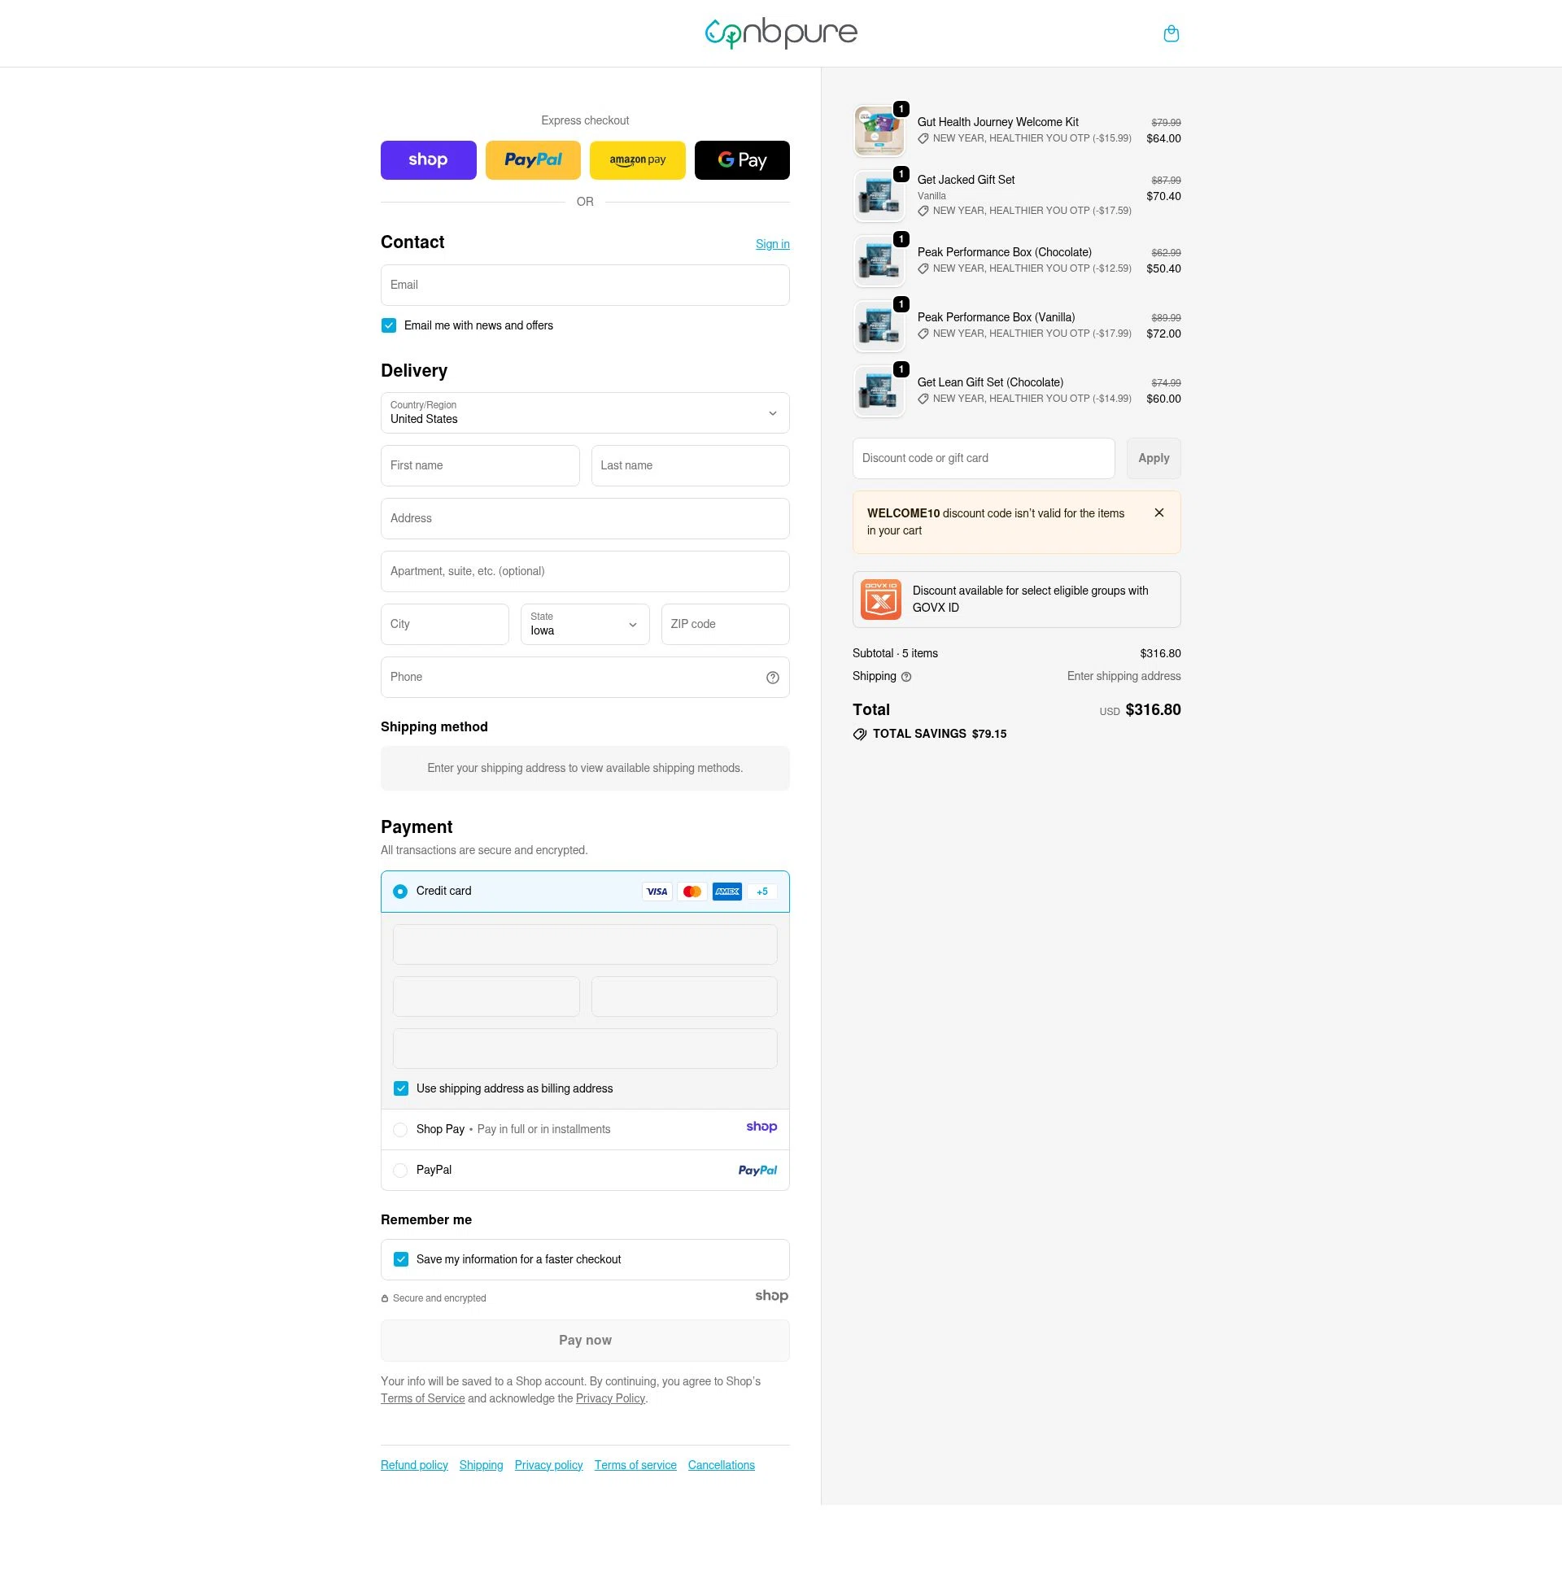Image resolution: width=1562 pixels, height=1570 pixels.
Task: Open the shipping cost info tooltip
Action: point(905,676)
